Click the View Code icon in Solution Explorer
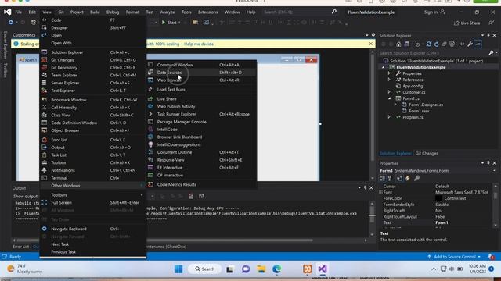This screenshot has height=281, width=501. (x=462, y=44)
